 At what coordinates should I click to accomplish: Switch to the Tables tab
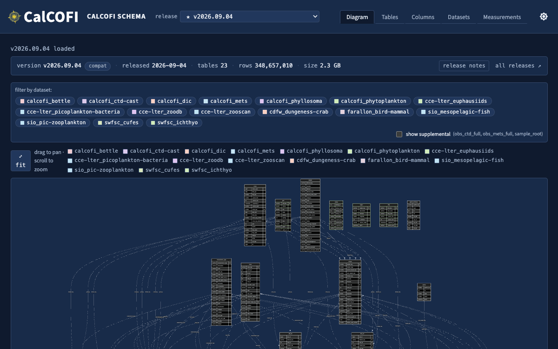[x=390, y=17]
